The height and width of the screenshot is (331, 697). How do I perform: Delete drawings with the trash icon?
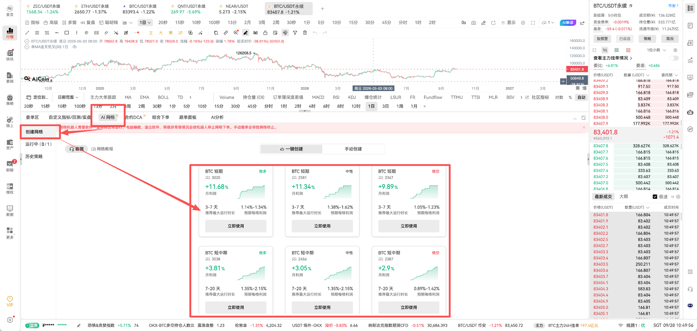pyautogui.click(x=305, y=33)
